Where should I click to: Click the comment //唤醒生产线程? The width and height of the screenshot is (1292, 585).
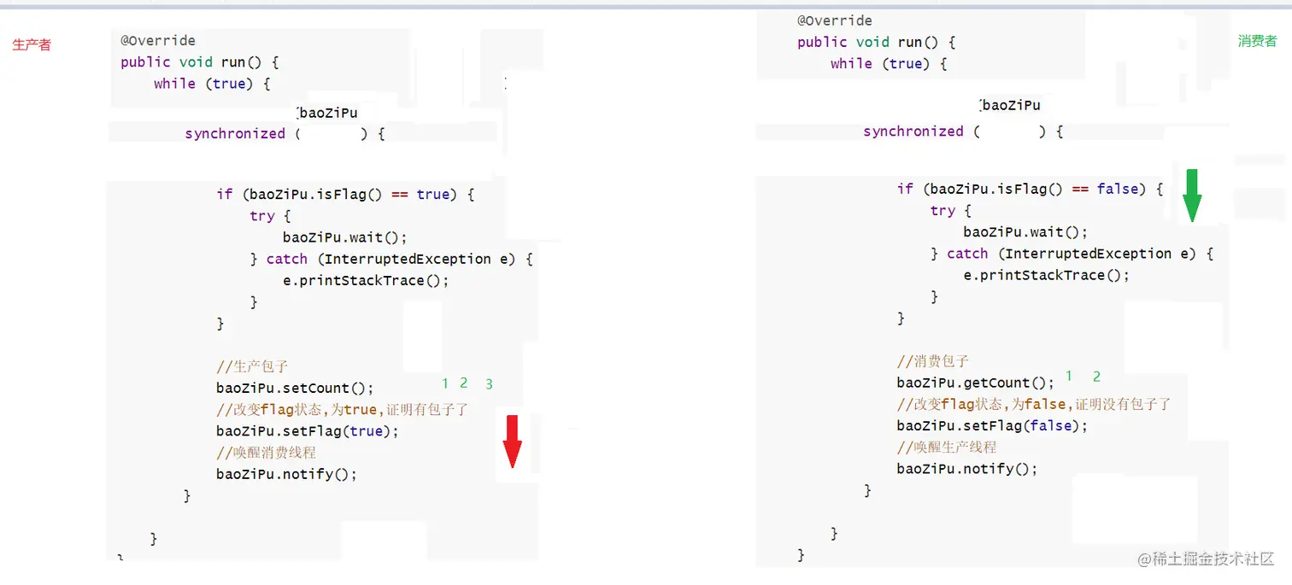946,447
